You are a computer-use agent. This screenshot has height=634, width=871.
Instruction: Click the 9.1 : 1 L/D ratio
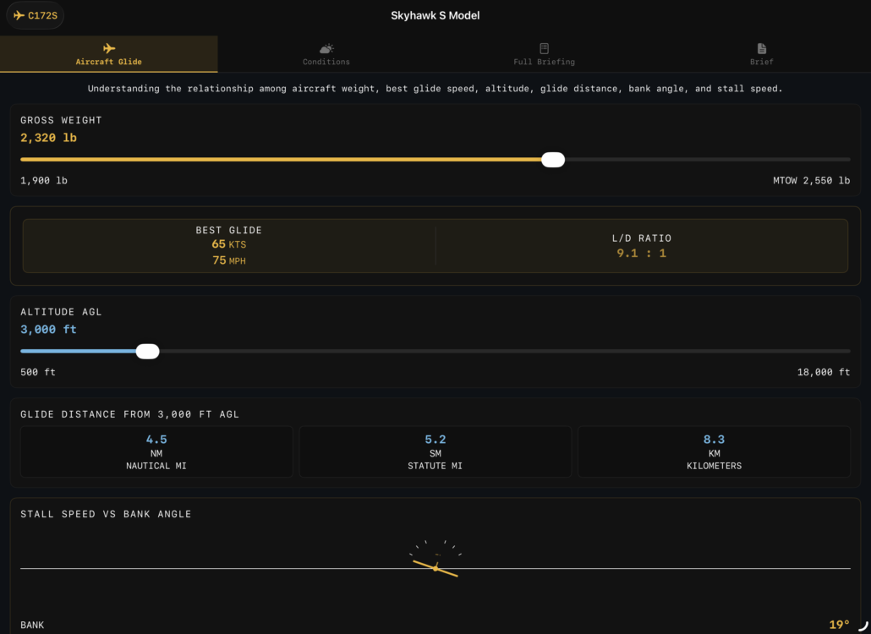point(641,253)
